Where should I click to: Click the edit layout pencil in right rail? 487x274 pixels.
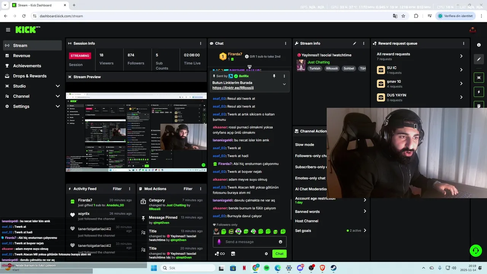[x=479, y=59]
